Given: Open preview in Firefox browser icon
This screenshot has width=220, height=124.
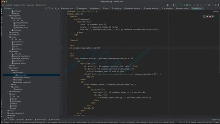Looking at the screenshot, I should point(210,17).
